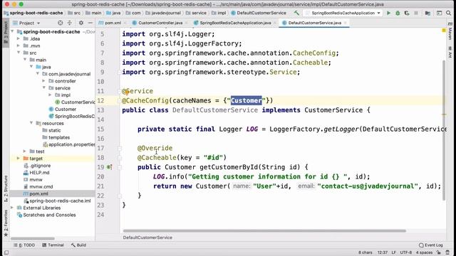Image resolution: width=456 pixels, height=256 pixels.
Task: Switch to SpringBootRedisCacheApplication.java tab
Action: click(x=235, y=23)
